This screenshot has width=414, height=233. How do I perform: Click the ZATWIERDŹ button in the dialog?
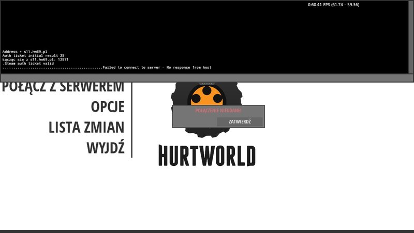pyautogui.click(x=240, y=122)
